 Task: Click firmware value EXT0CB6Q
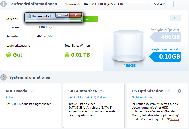(45, 27)
